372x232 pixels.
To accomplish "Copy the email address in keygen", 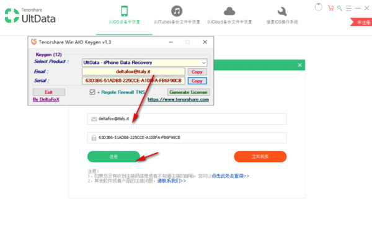I will click(x=197, y=72).
